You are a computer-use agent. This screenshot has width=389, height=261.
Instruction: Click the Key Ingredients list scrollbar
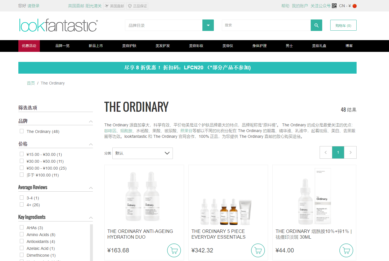pos(91,242)
